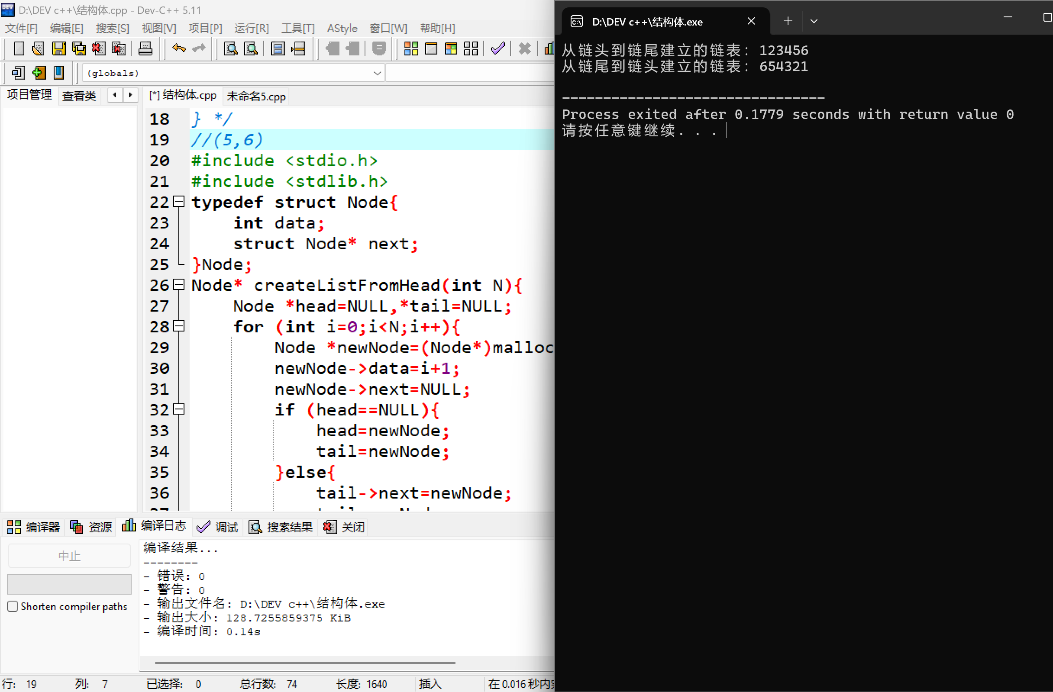Toggle the Shorten compiler paths checkbox
The width and height of the screenshot is (1053, 692).
(13, 606)
